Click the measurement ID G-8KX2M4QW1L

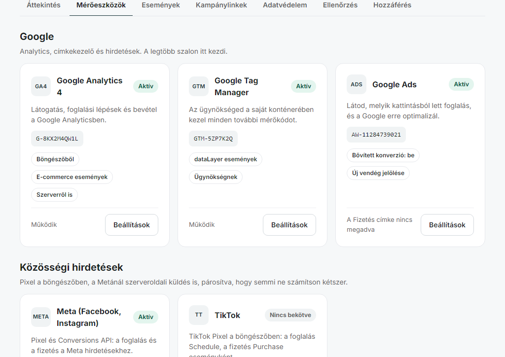(x=57, y=139)
